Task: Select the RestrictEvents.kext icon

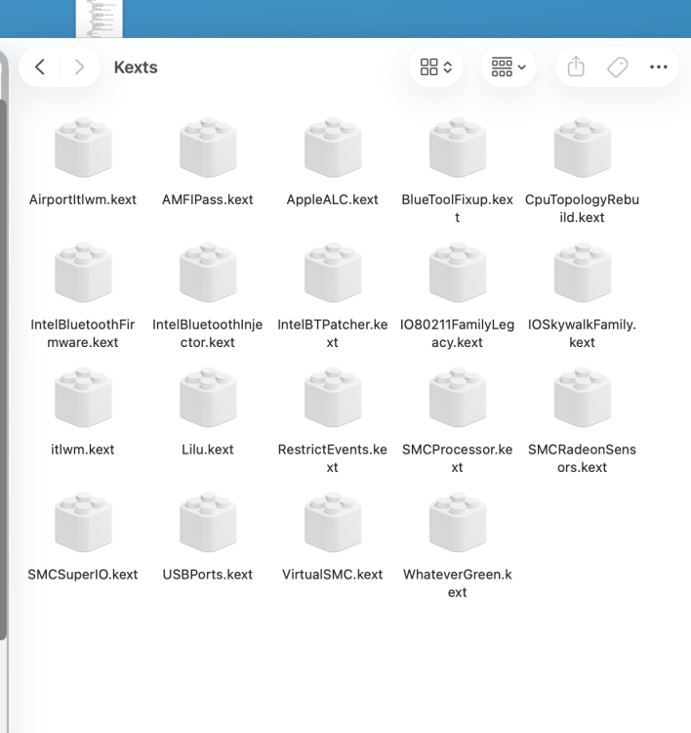Action: click(333, 398)
